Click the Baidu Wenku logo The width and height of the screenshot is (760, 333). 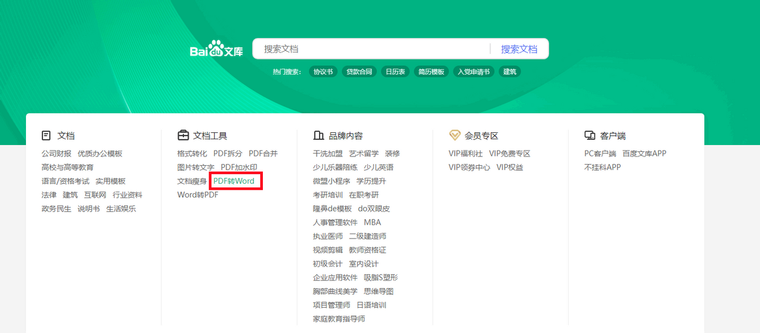point(217,49)
